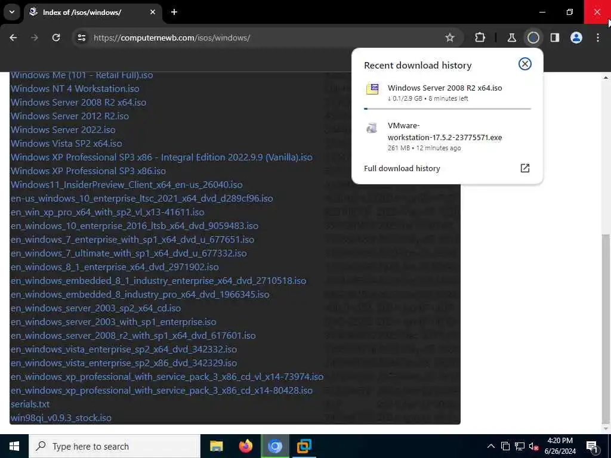Switch to Chrome in the taskbar

click(274, 446)
